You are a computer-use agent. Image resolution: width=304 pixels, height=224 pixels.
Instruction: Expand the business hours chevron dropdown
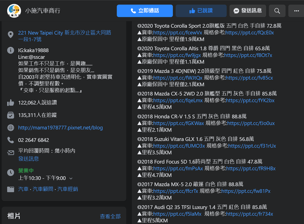[71, 178]
